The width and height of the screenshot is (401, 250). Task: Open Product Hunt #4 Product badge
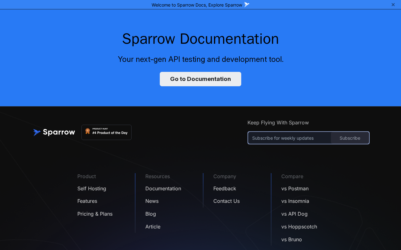pyautogui.click(x=107, y=132)
